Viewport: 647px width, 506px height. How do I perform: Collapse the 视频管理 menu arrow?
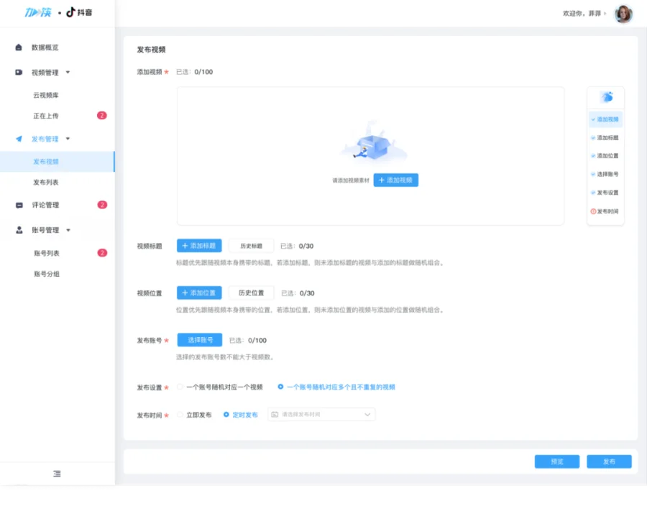tap(68, 72)
